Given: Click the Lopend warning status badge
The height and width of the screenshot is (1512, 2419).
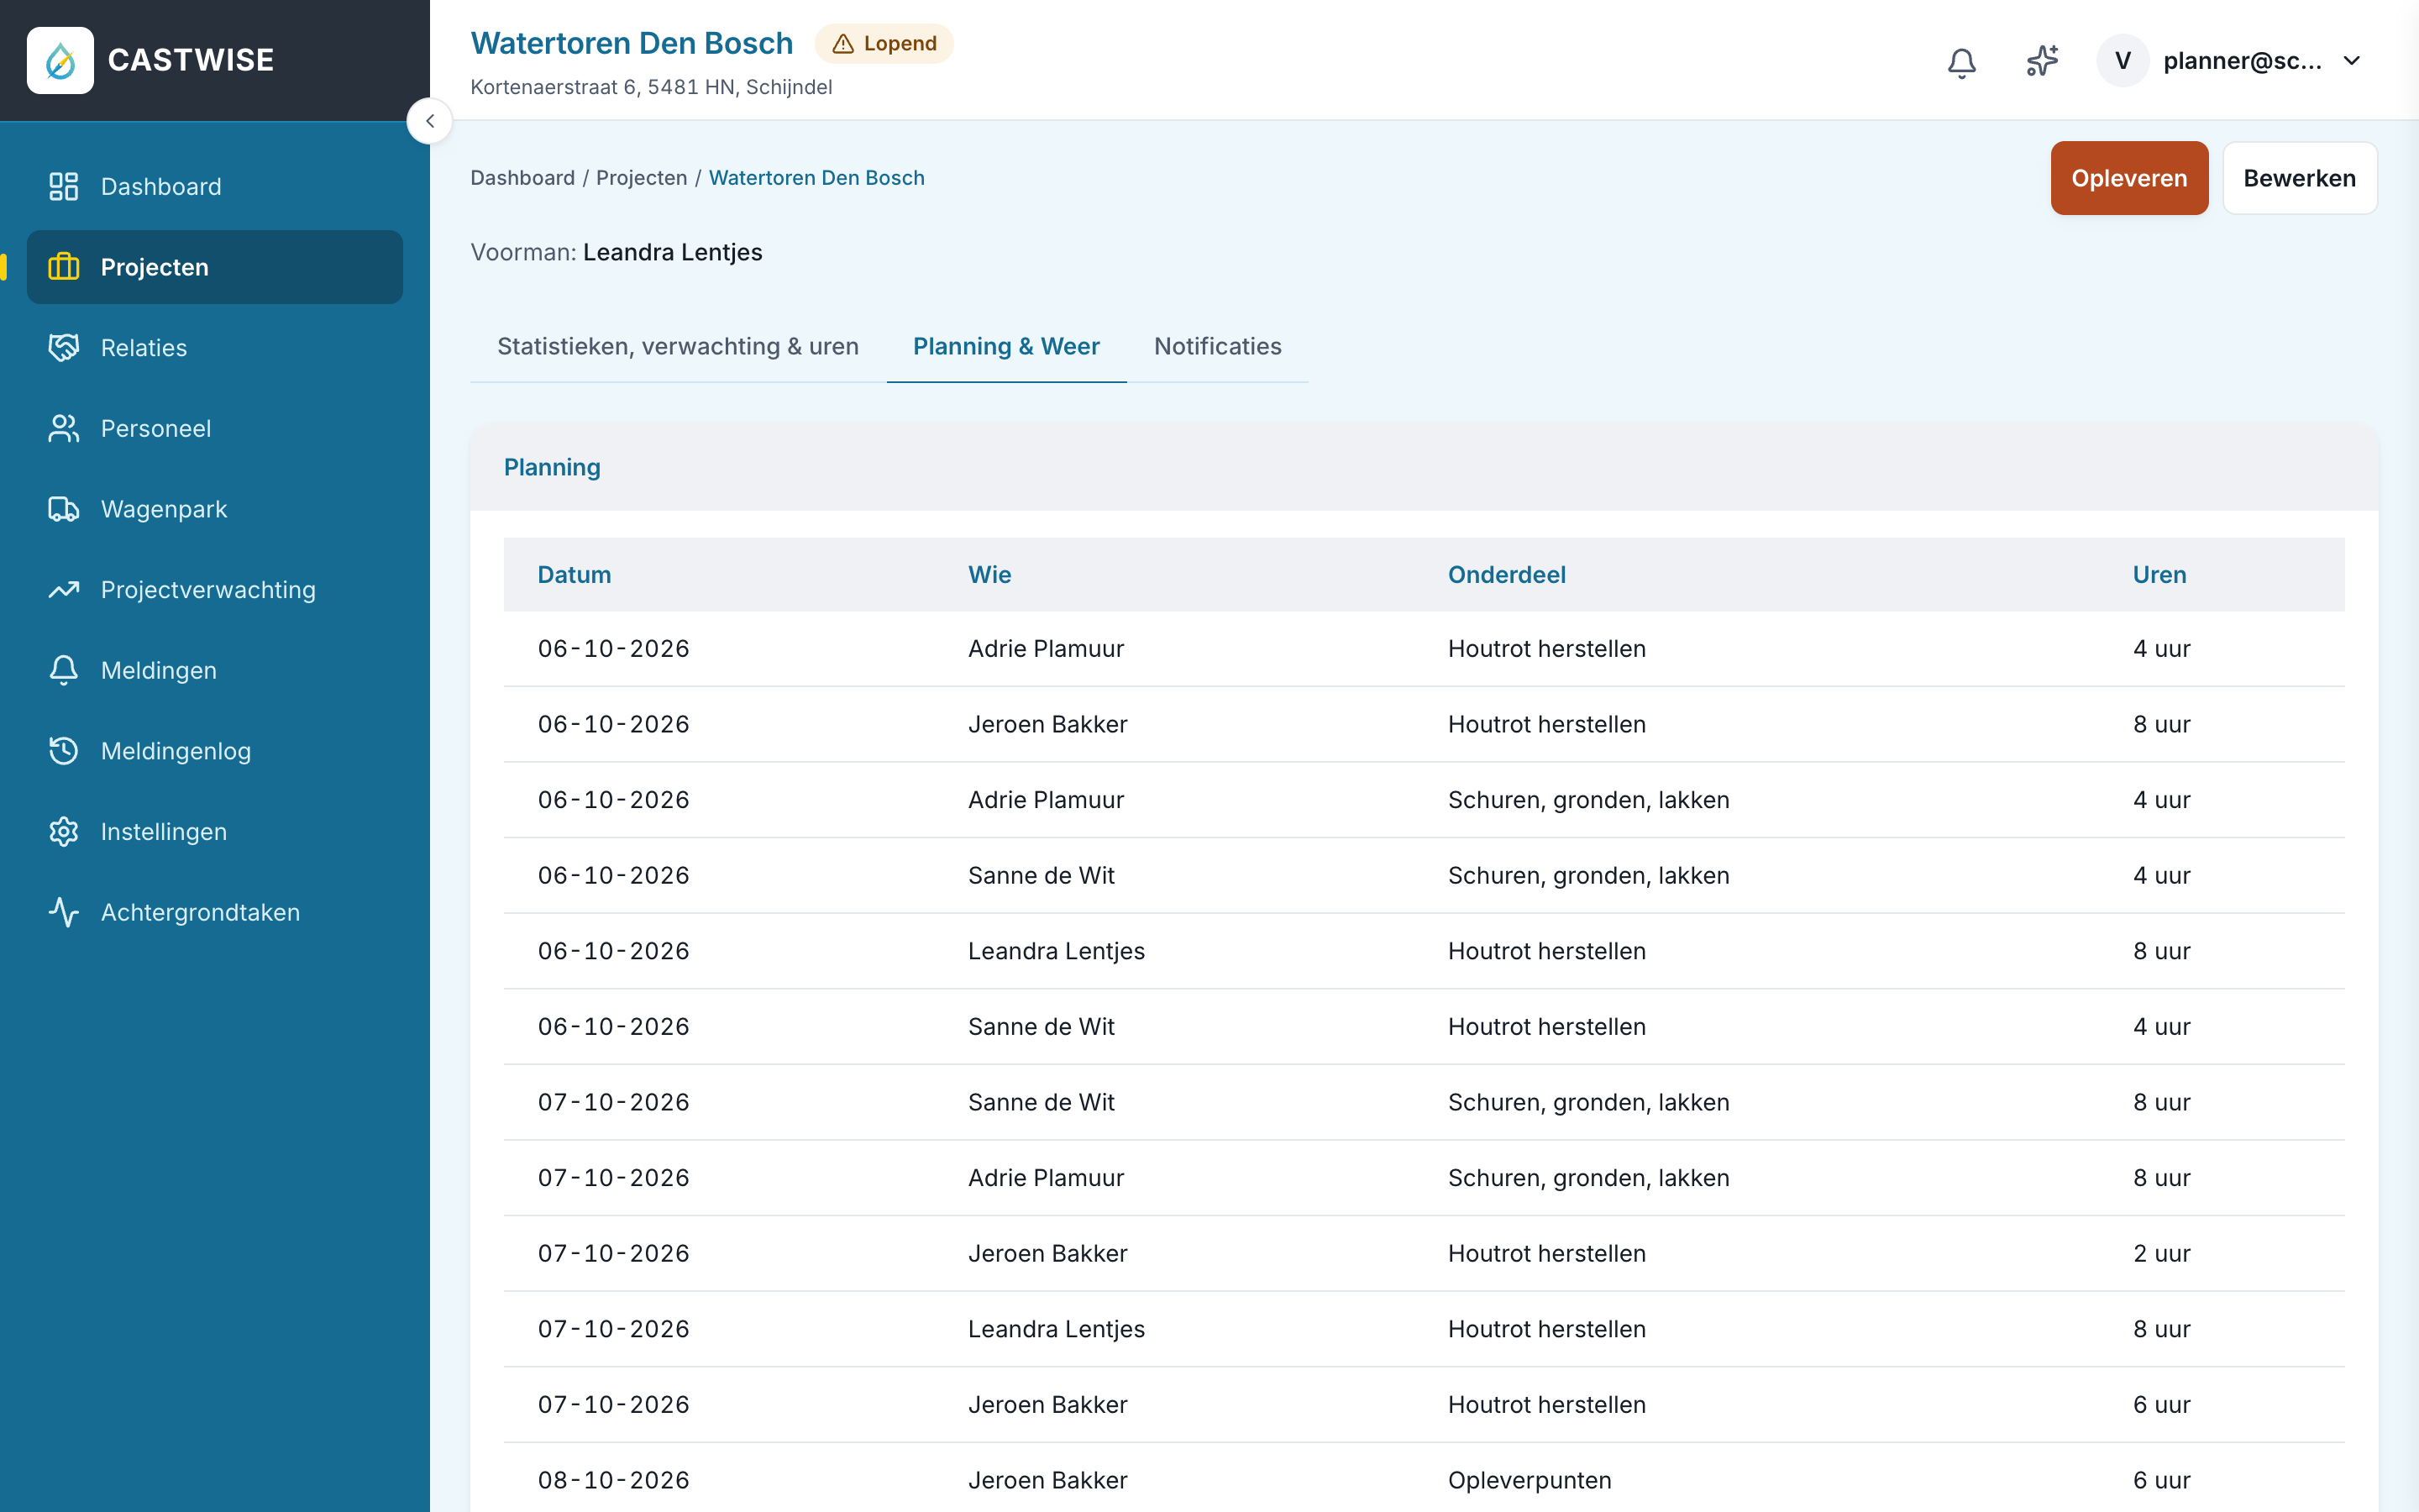Looking at the screenshot, I should coord(884,44).
